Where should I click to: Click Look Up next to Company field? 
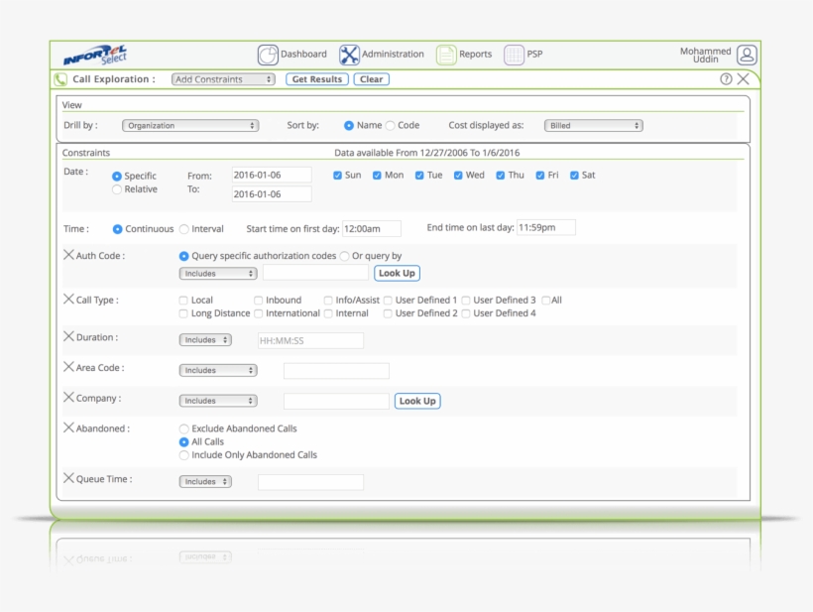tap(417, 401)
